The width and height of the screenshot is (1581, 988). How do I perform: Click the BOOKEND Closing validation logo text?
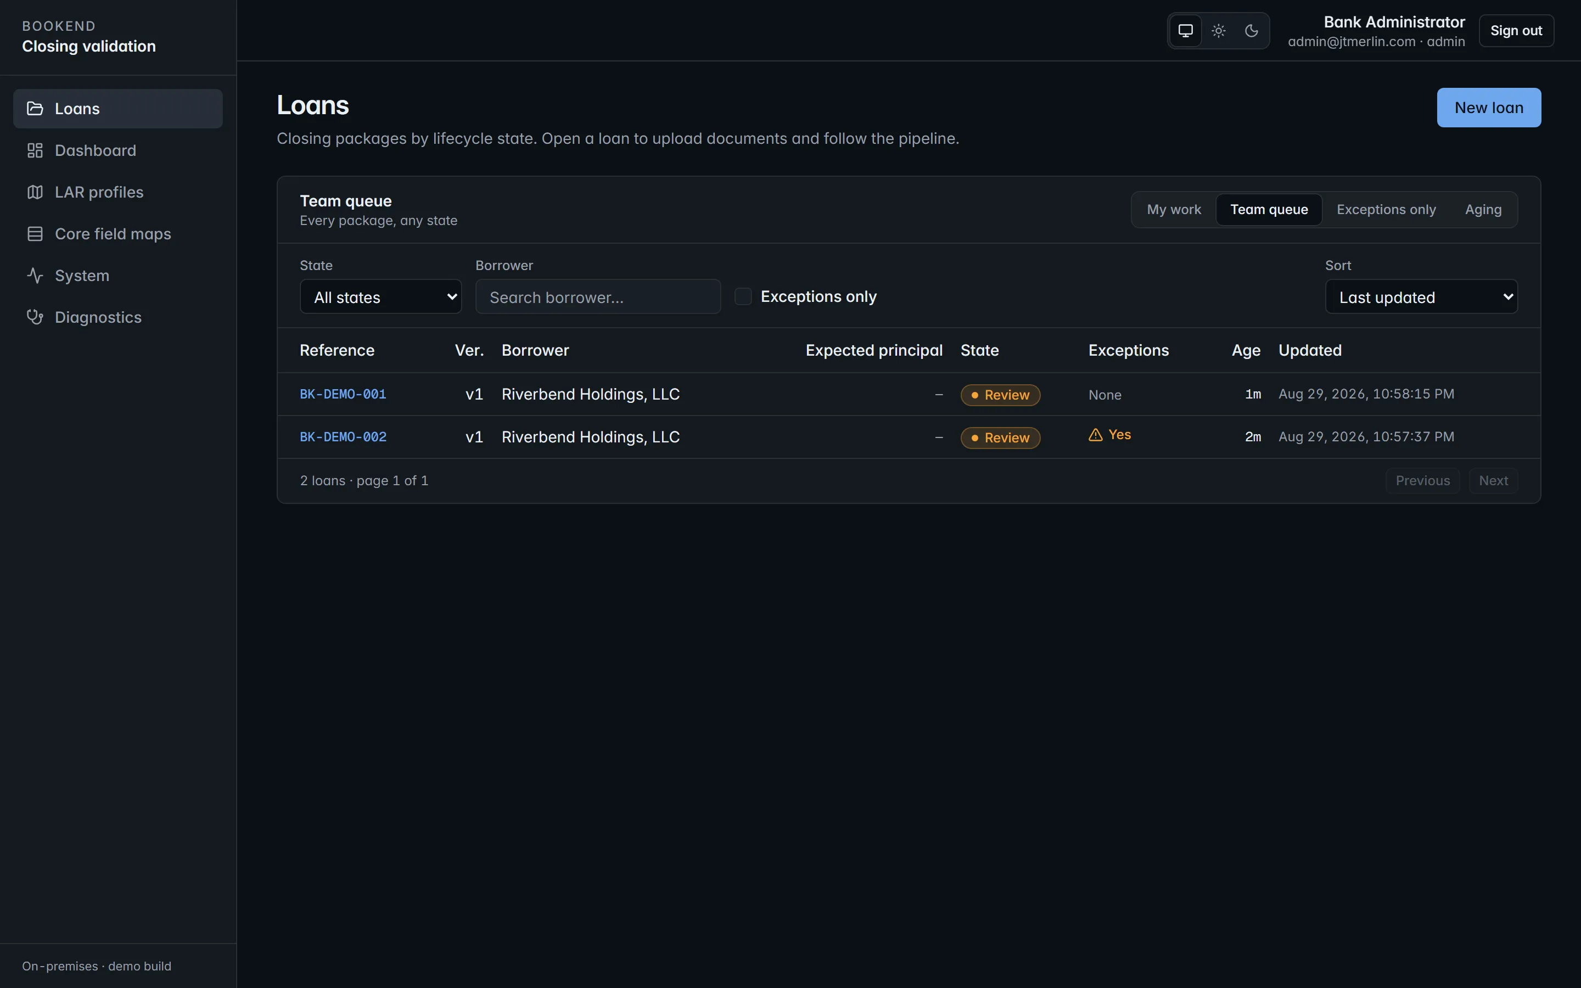(x=89, y=37)
